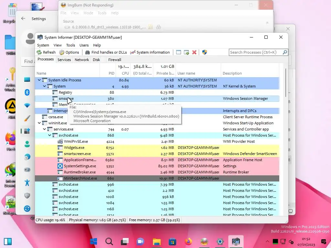
Task: Select the RuntimeBroker.exe process row
Action: [157, 172]
